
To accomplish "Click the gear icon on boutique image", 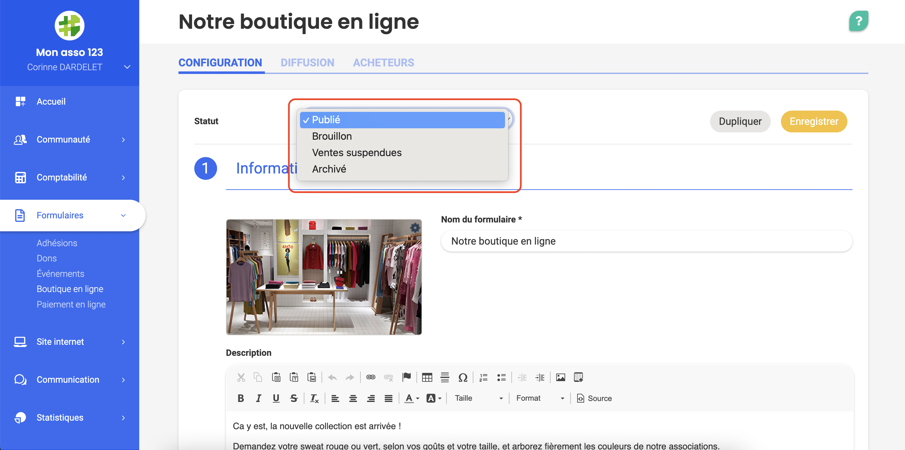I will pos(415,228).
